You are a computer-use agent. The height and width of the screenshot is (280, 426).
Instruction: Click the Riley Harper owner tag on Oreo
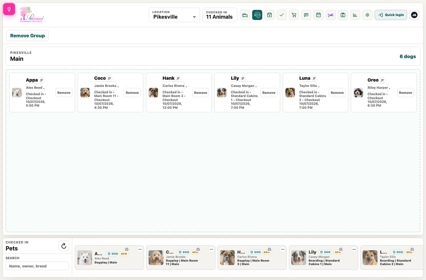click(x=378, y=88)
